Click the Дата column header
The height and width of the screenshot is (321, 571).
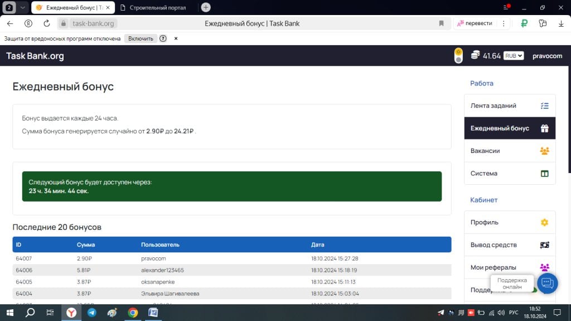pyautogui.click(x=317, y=245)
